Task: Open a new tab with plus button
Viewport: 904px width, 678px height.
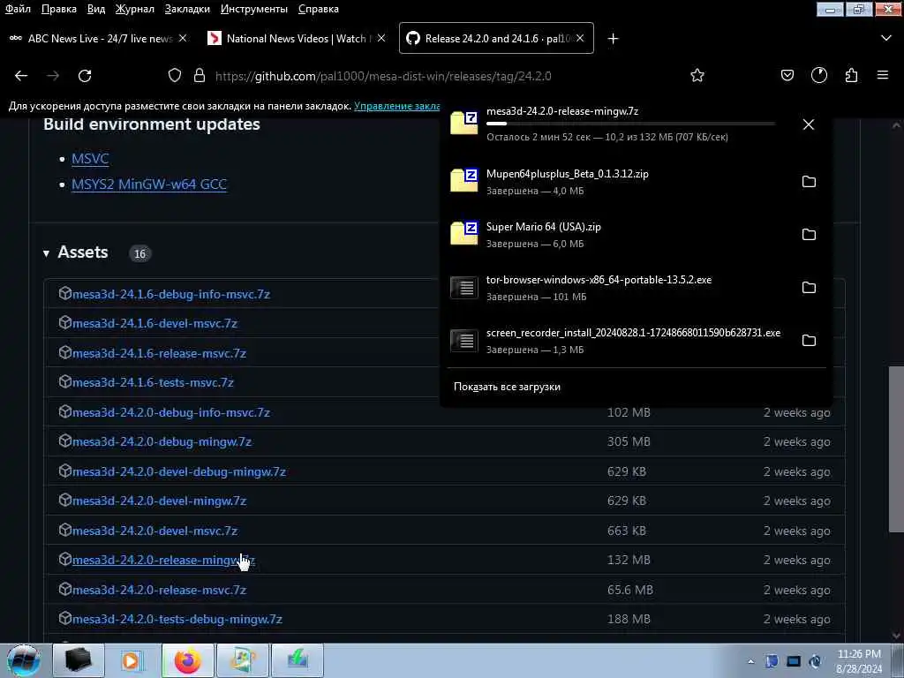Action: pos(613,39)
